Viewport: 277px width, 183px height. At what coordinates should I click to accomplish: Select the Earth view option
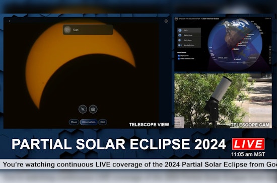(x=189, y=30)
